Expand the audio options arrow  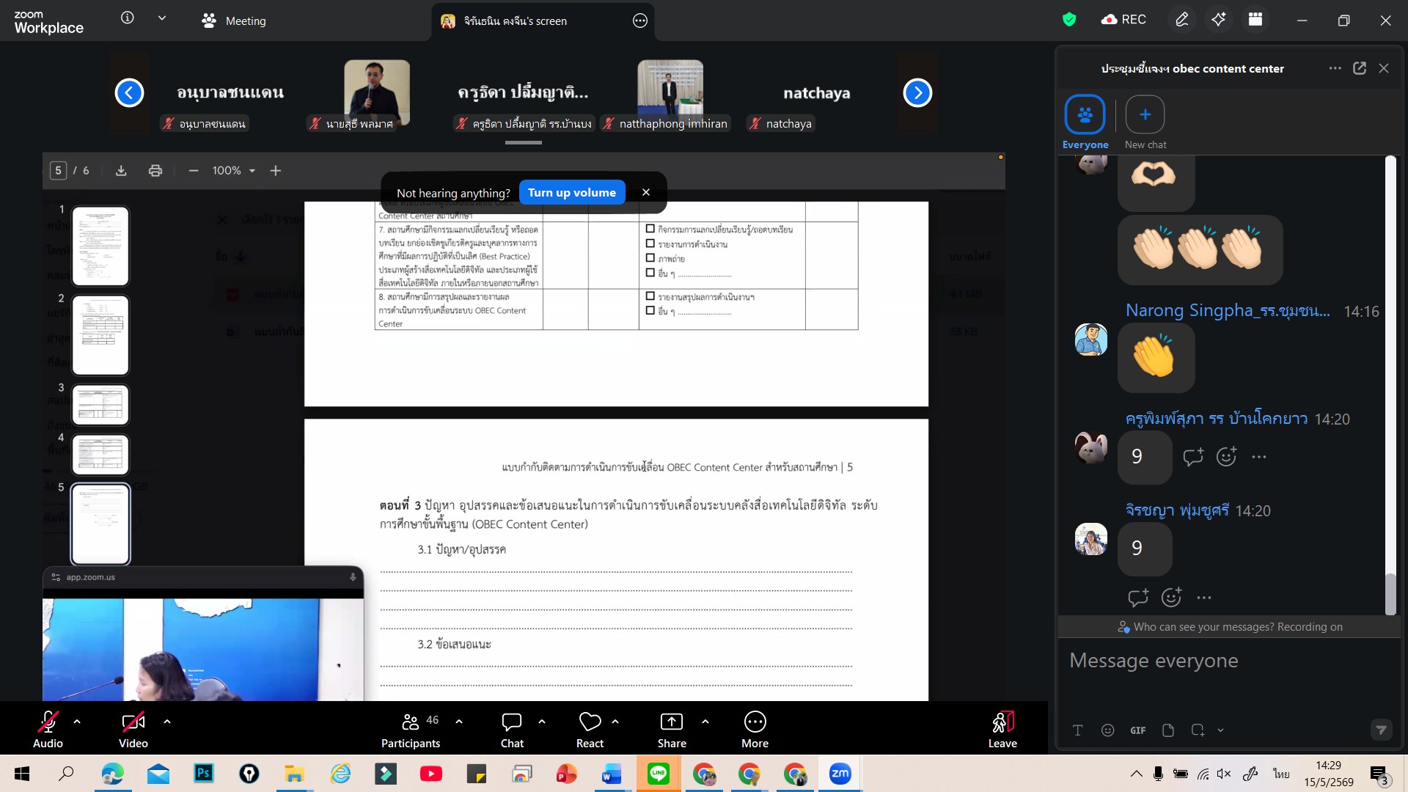tap(77, 722)
